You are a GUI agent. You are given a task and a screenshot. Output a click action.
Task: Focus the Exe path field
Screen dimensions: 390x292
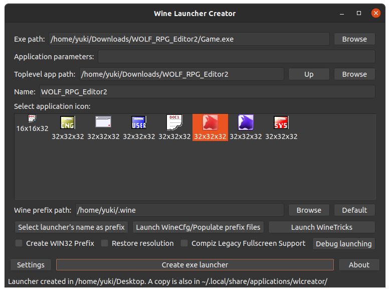189,39
